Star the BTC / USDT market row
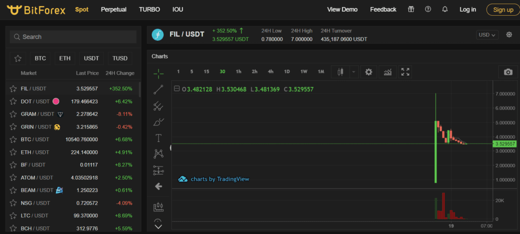The height and width of the screenshot is (234, 520). pyautogui.click(x=13, y=139)
